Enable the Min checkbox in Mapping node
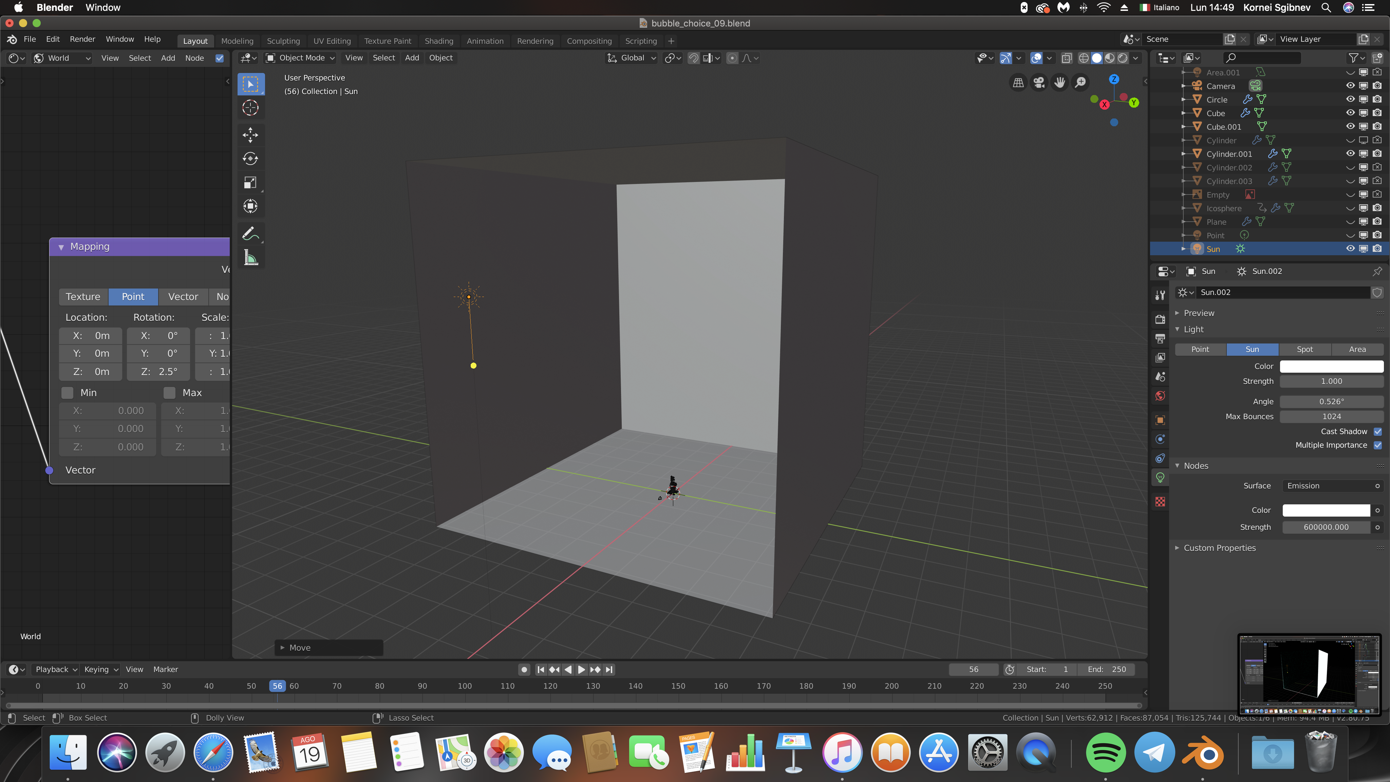The image size is (1390, 782). (x=68, y=392)
